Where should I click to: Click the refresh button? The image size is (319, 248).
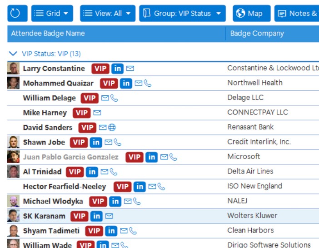click(x=17, y=14)
